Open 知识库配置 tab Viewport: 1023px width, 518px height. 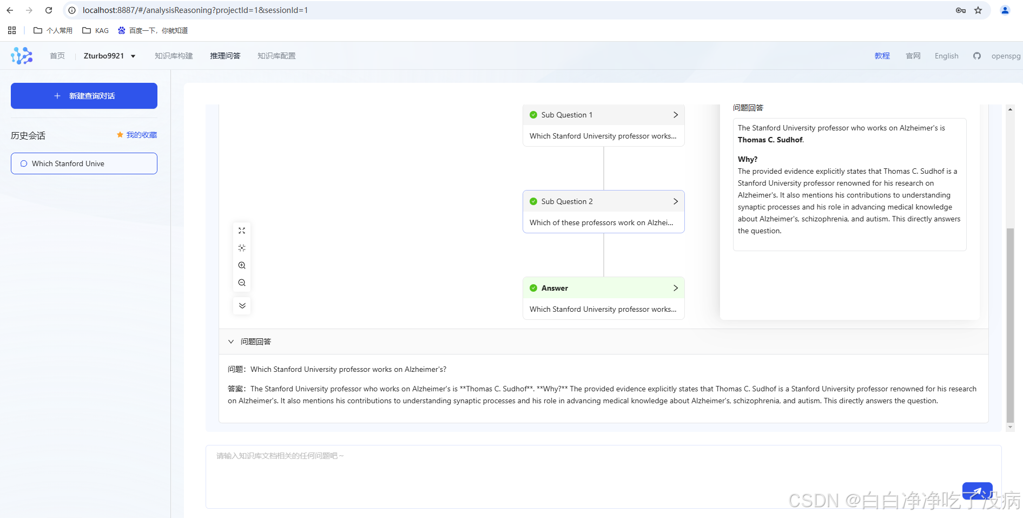[x=276, y=56]
